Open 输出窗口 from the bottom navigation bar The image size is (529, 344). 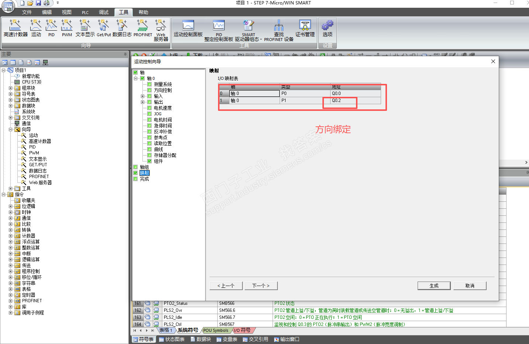tap(287, 339)
